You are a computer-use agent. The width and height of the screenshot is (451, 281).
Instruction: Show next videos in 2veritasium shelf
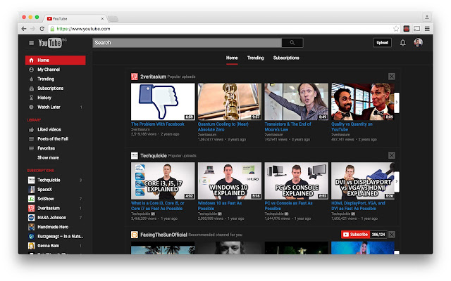(397, 103)
